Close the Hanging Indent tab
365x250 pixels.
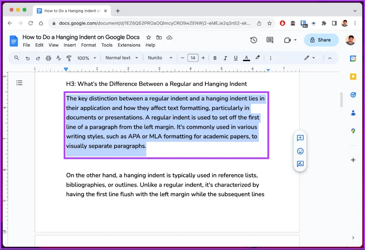point(105,10)
